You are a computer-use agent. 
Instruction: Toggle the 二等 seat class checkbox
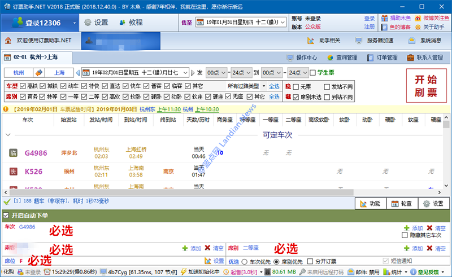click(x=84, y=96)
